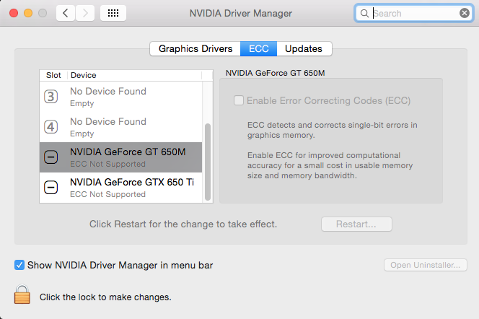Viewport: 479px width, 319px height.
Task: Minimize the window with yellow button
Action: pos(28,13)
